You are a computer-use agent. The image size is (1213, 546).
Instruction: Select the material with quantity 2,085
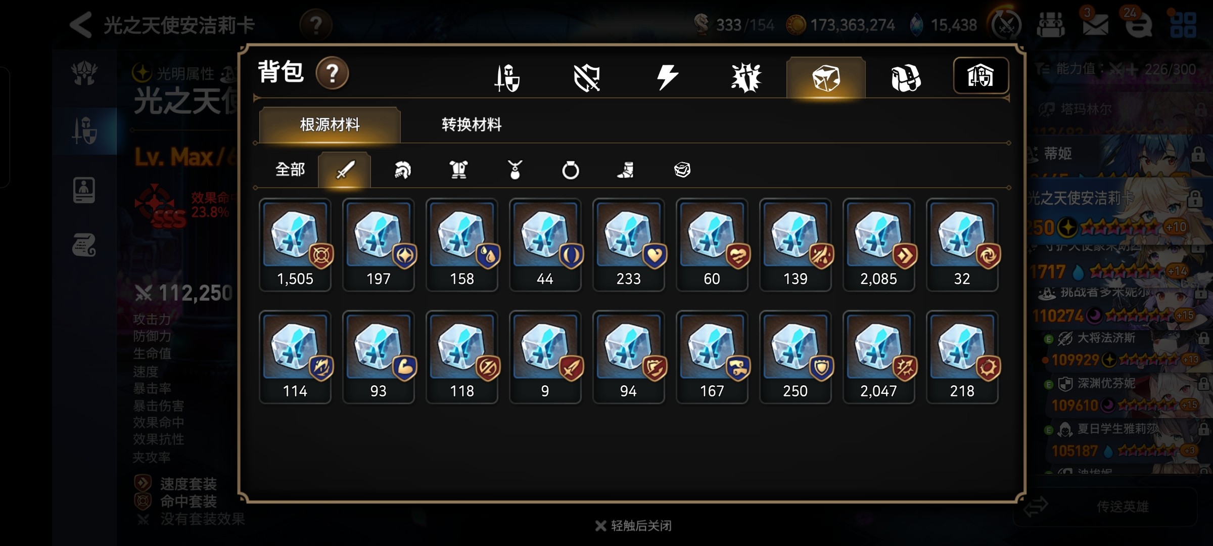click(x=879, y=245)
